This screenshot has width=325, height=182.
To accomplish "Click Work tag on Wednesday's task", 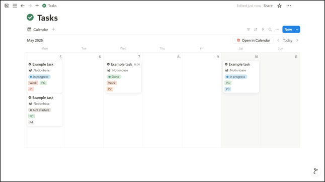I will tap(112, 83).
